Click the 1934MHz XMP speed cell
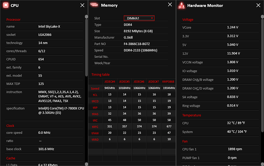The height and width of the screenshot is (166, 264). tap(169, 88)
